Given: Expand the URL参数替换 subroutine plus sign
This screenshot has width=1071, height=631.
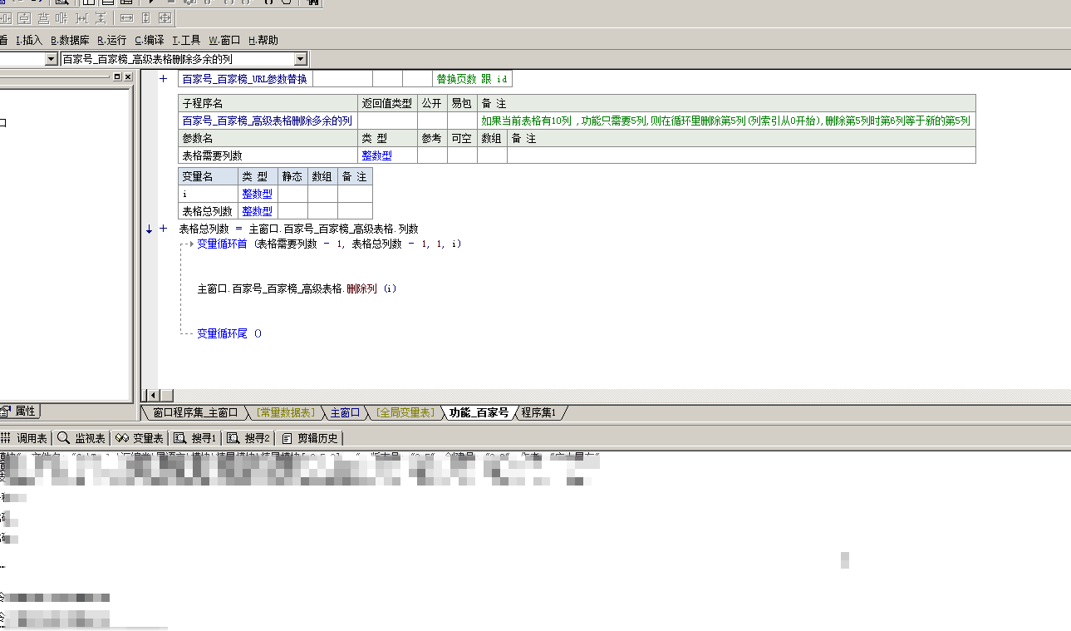Looking at the screenshot, I should pyautogui.click(x=163, y=79).
